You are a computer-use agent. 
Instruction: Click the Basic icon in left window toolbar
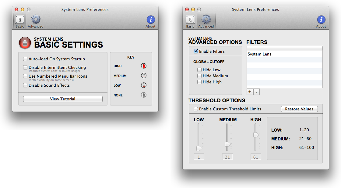tap(20, 20)
